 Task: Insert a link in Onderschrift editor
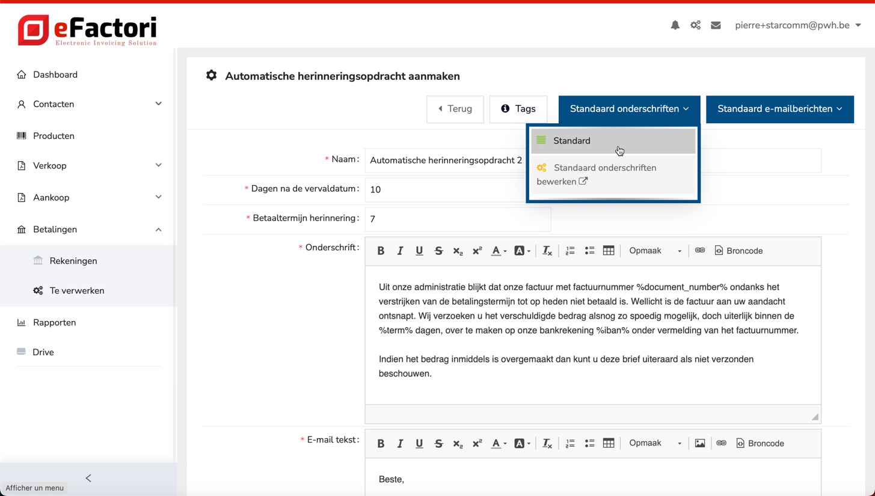(699, 251)
